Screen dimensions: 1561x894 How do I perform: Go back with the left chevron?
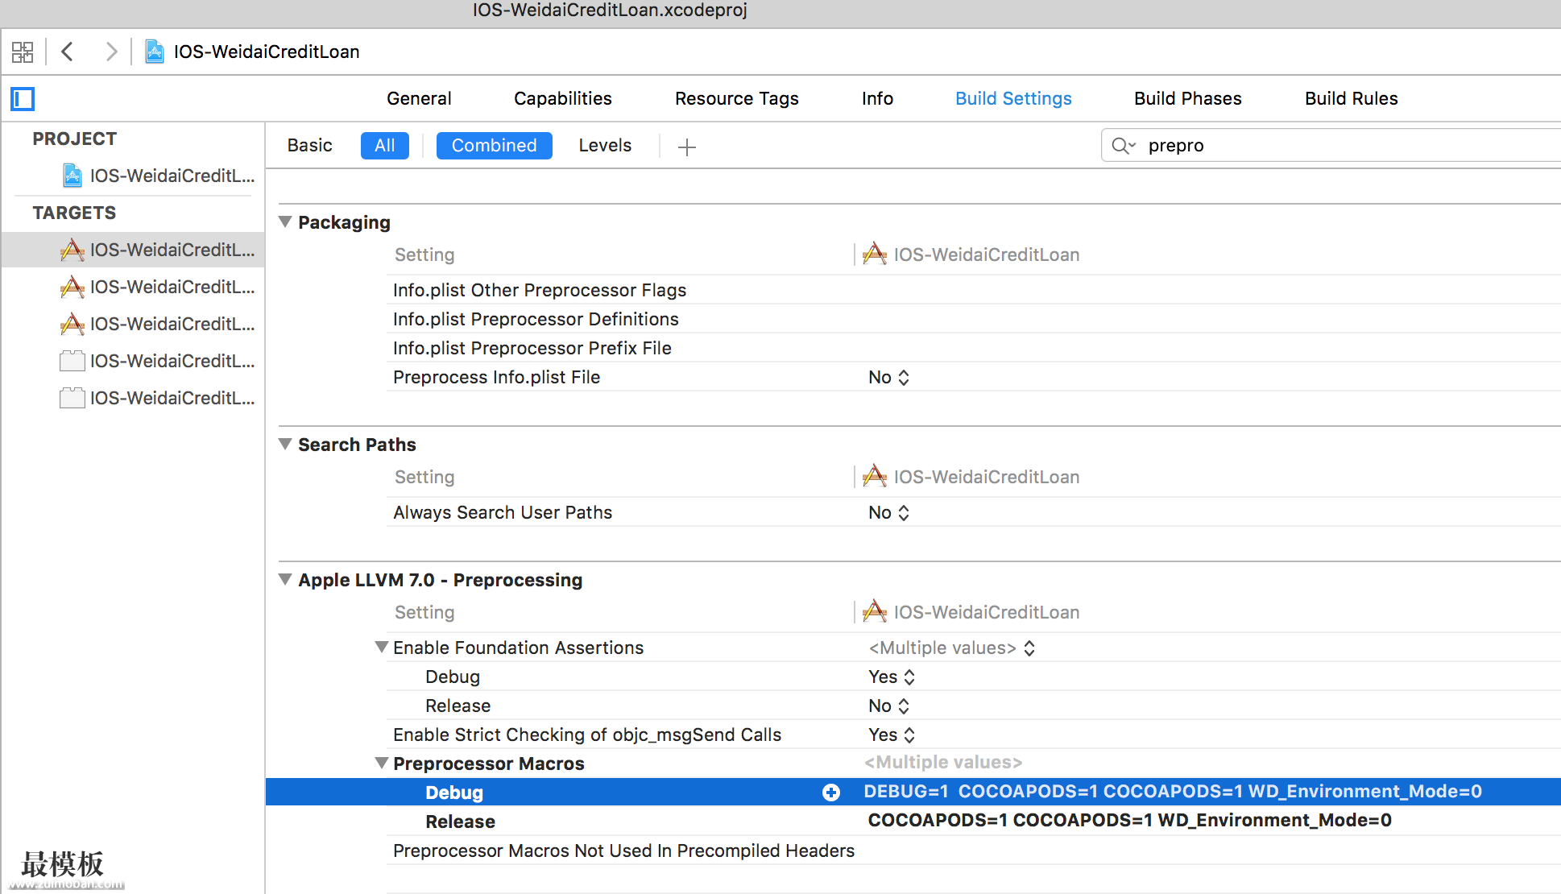[68, 52]
